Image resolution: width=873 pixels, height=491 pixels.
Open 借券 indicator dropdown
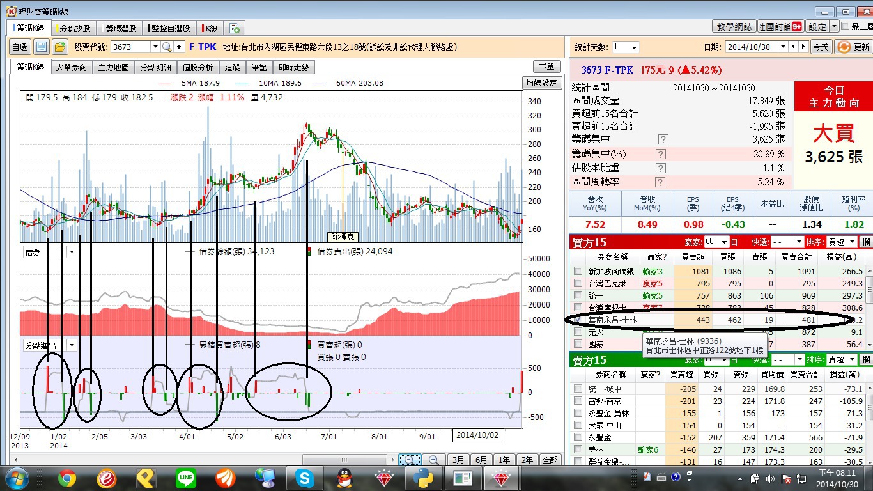tap(71, 252)
